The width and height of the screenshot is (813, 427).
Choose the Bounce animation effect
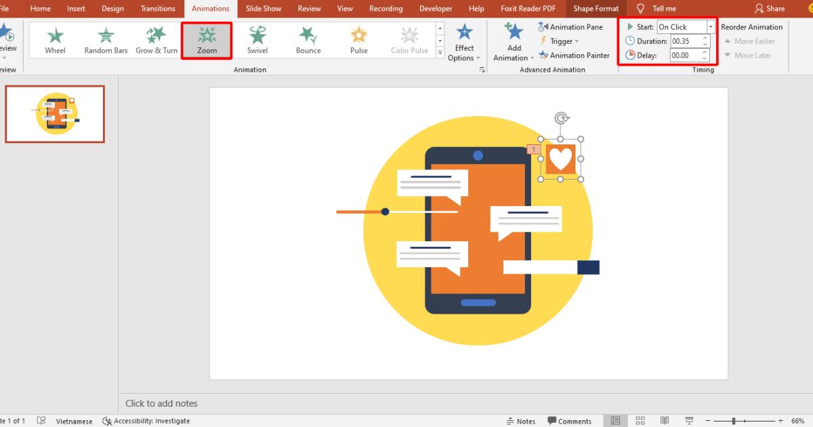point(308,39)
